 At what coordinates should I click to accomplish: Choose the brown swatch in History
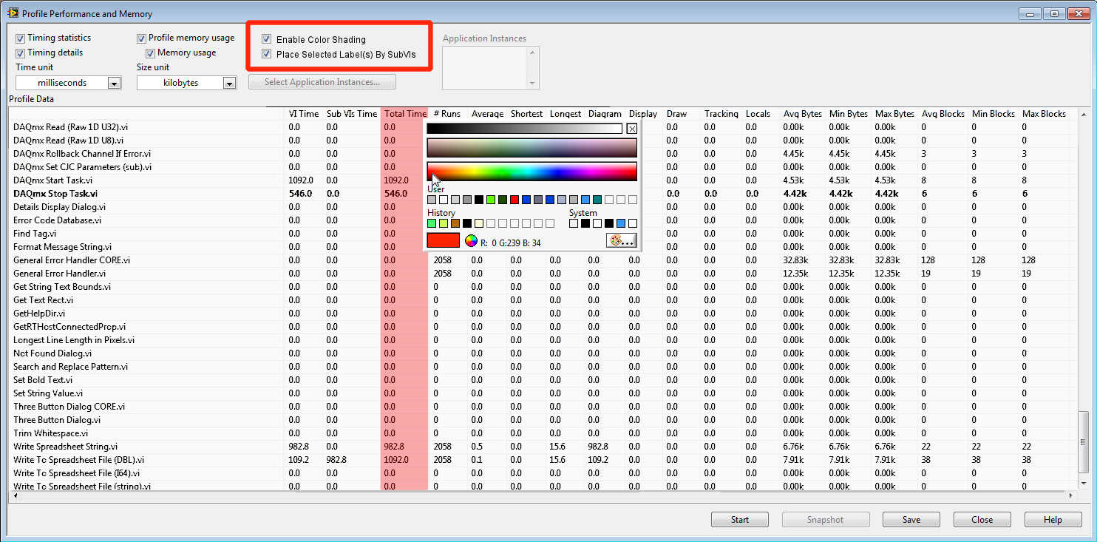click(x=455, y=223)
